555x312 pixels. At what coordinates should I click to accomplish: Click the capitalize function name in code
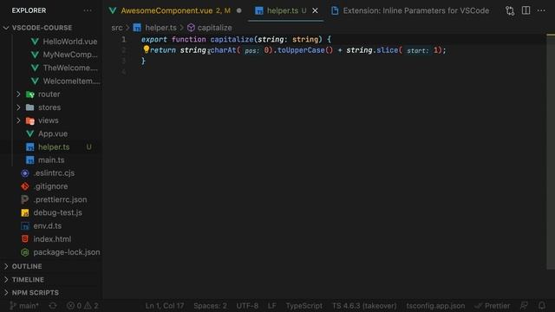coord(232,39)
